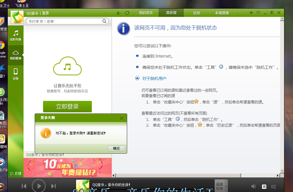
Task: Click the 对于脱机用户 link text
Action: pos(154,78)
